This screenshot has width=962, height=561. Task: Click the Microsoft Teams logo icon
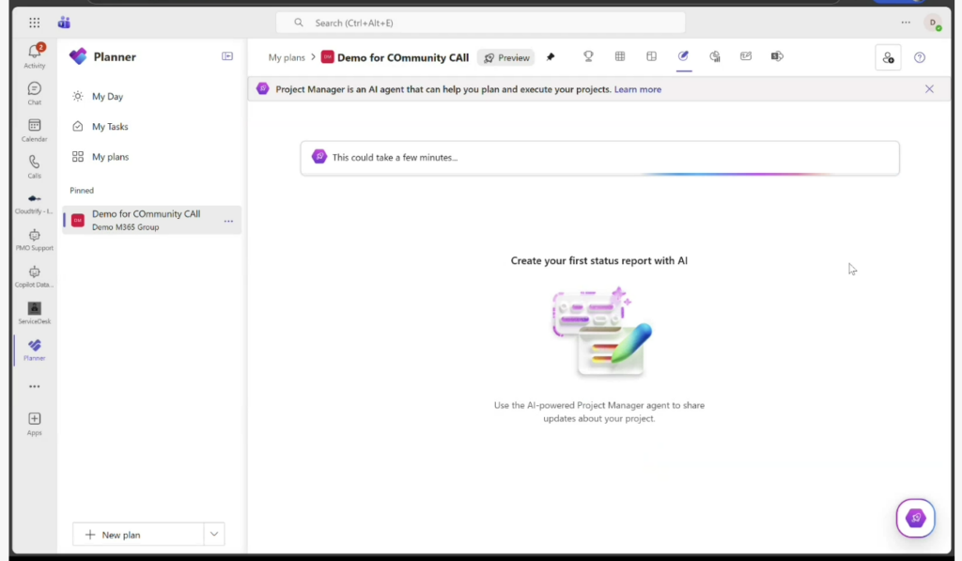[x=64, y=23]
